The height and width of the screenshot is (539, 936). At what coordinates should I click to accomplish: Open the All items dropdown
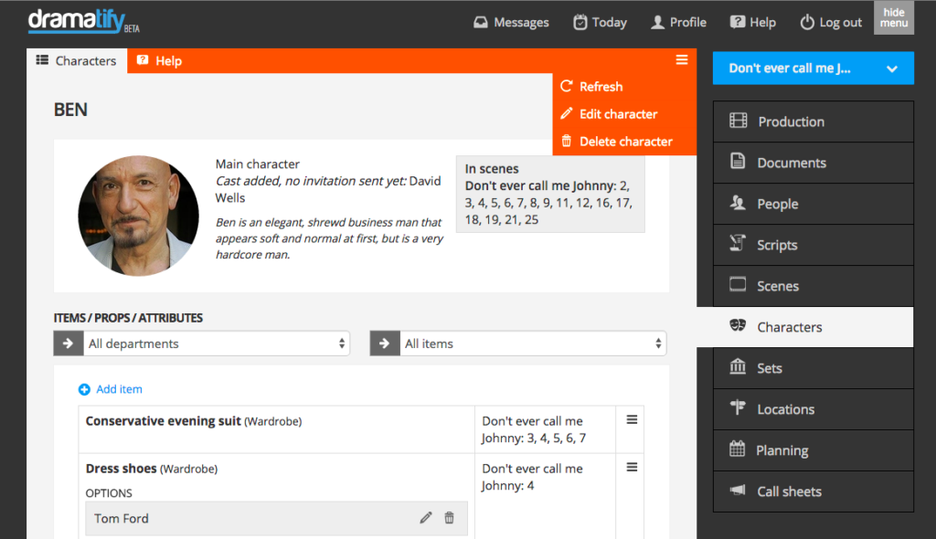coord(533,343)
